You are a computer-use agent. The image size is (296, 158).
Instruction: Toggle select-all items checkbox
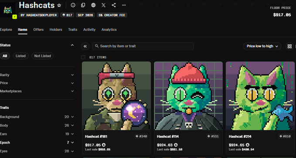coord(83,57)
